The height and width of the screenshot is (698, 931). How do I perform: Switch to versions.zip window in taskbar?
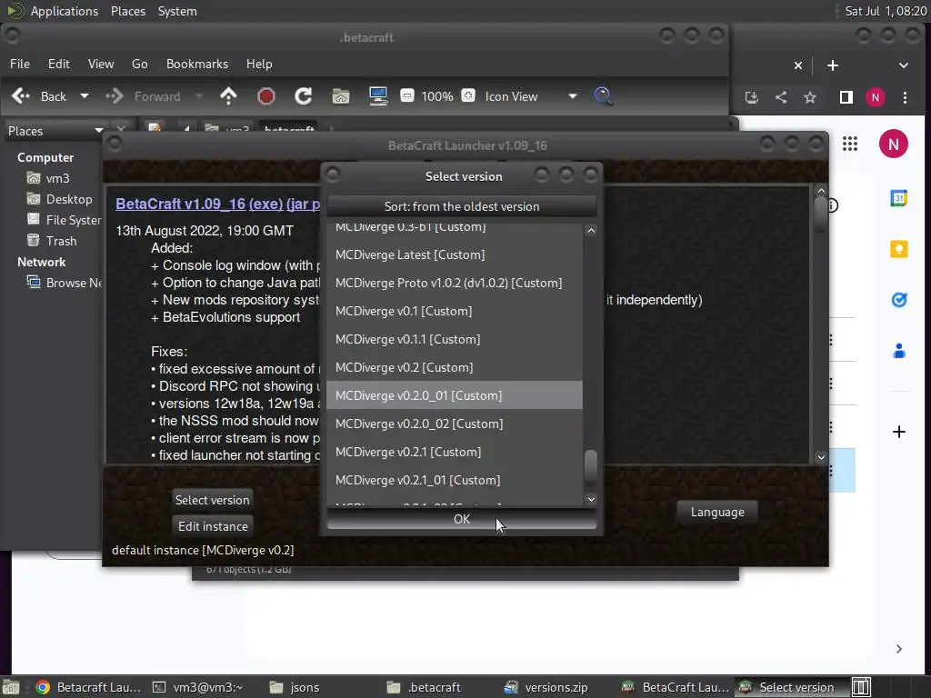click(546, 687)
